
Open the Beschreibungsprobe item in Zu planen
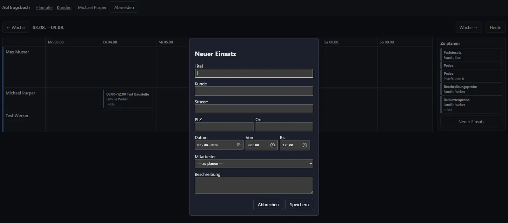(x=471, y=89)
